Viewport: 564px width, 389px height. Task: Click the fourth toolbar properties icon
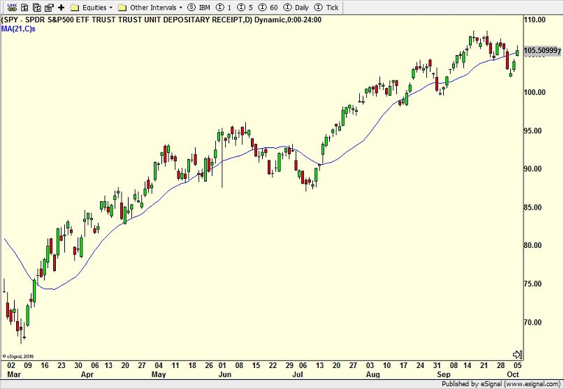[49, 7]
